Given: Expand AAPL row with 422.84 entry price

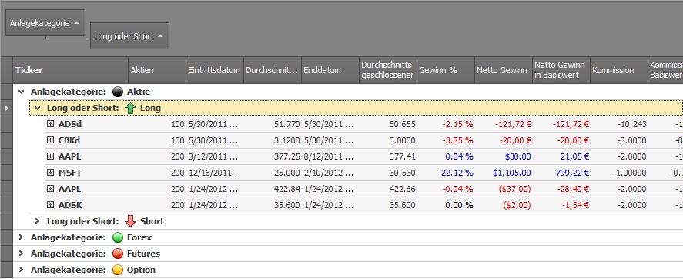Looking at the screenshot, I should pyautogui.click(x=51, y=189).
